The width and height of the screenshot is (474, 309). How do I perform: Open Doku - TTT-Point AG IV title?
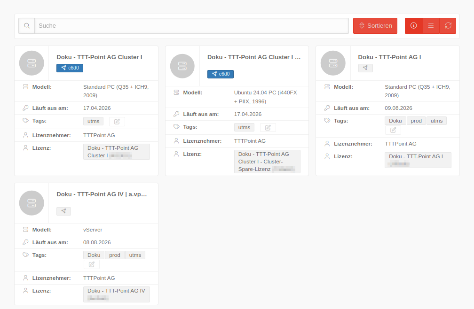pos(102,194)
